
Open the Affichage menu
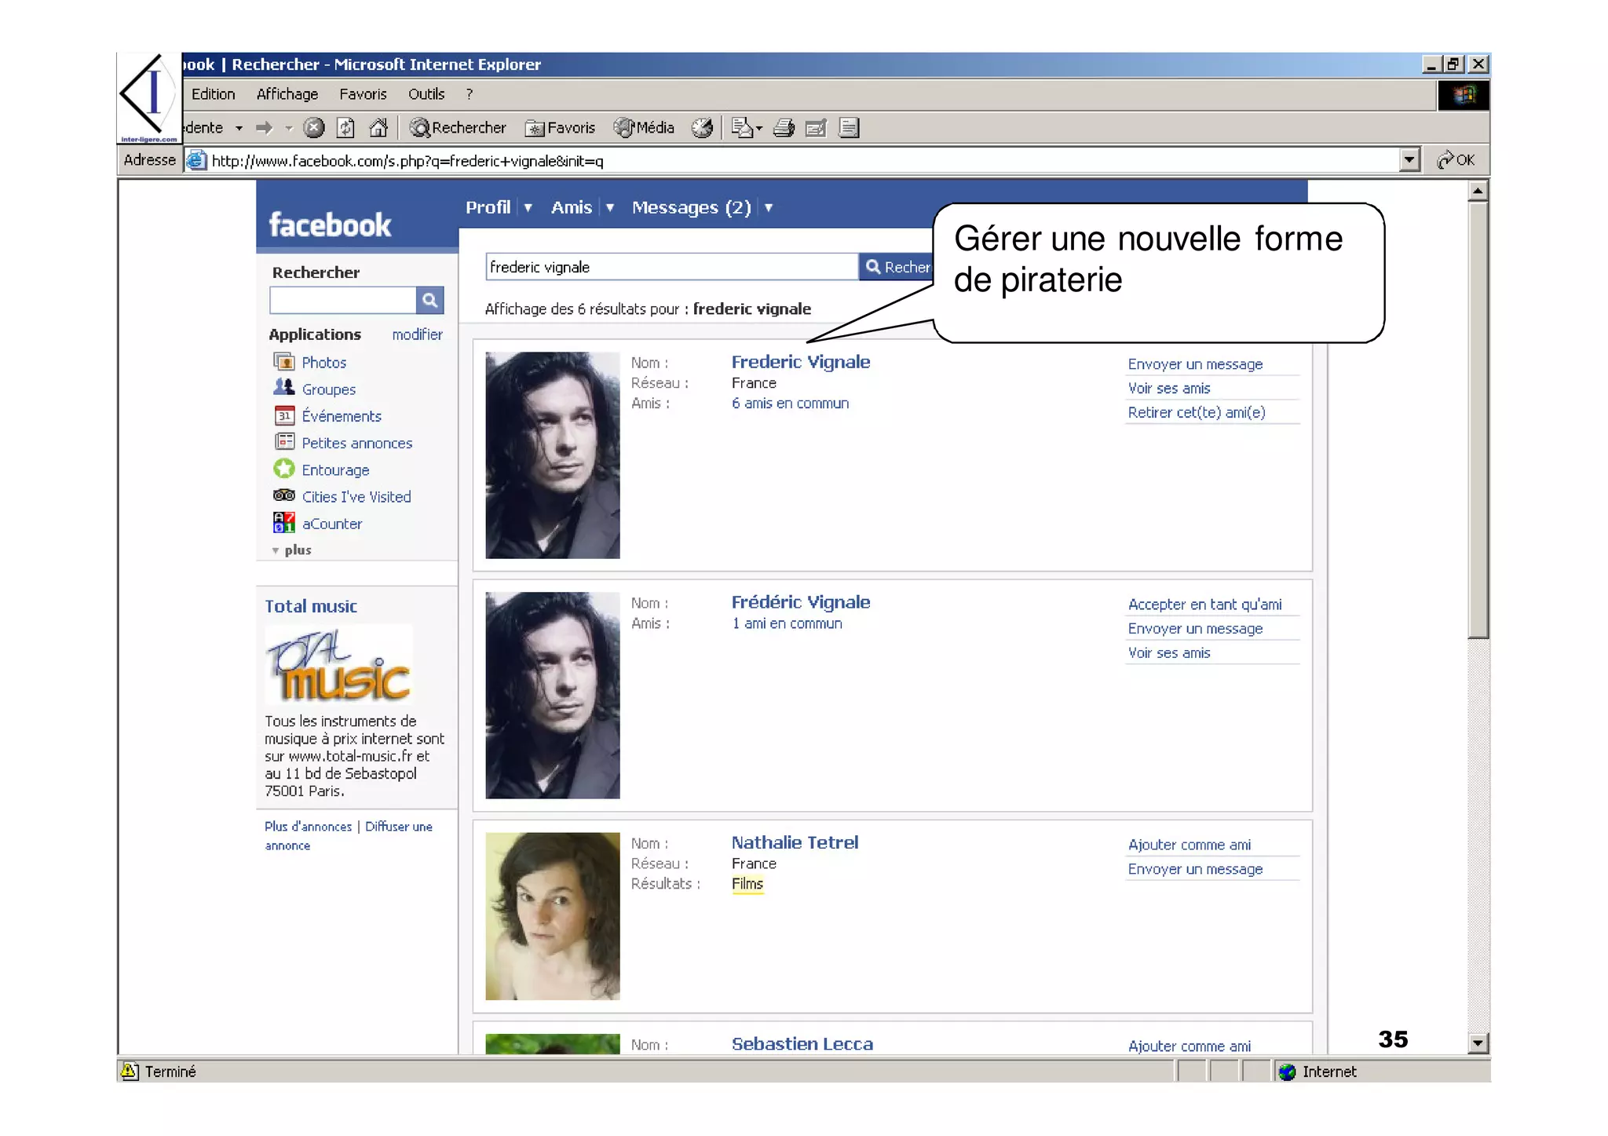287,94
